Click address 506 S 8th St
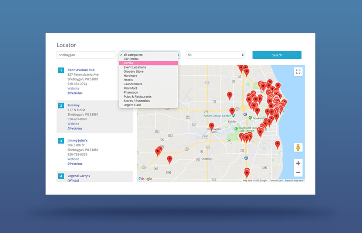Image resolution: width=362 pixels, height=233 pixels. click(76, 145)
